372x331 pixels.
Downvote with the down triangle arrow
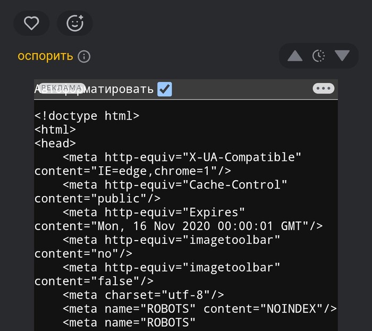point(342,56)
